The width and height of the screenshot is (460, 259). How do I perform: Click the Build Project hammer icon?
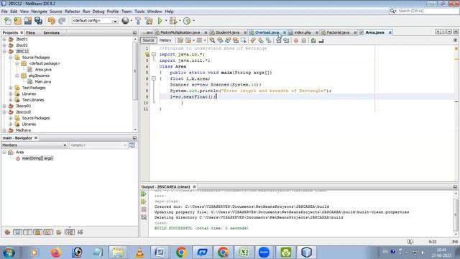(x=138, y=21)
